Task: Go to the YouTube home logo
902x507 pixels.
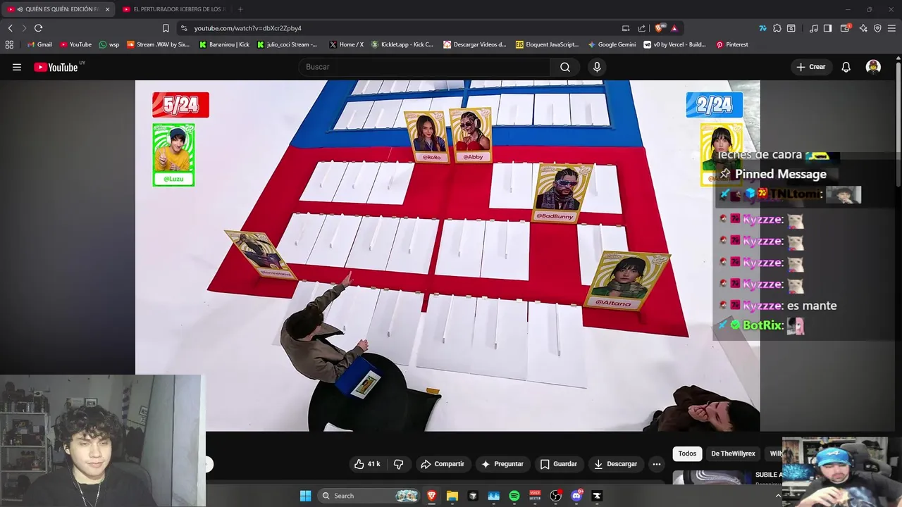Action: pyautogui.click(x=56, y=67)
